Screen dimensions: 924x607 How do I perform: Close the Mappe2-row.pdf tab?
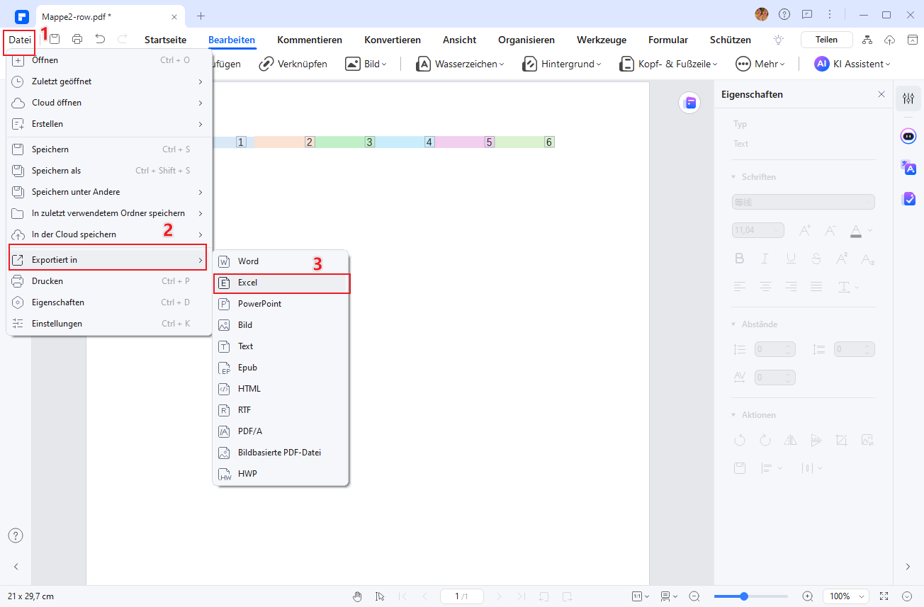tap(174, 16)
